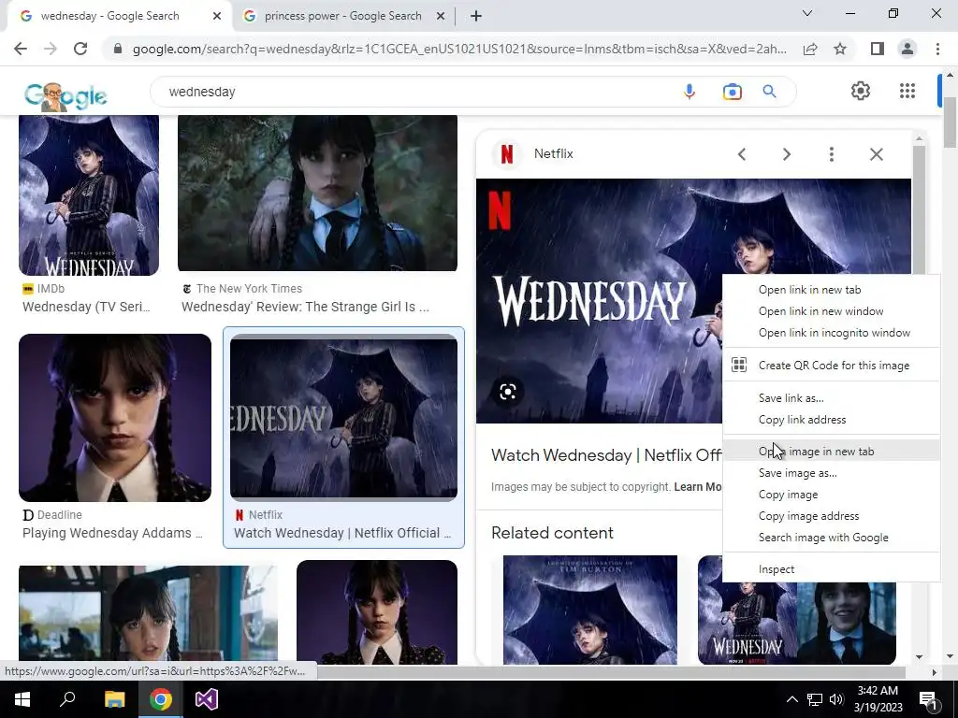
Task: Open Wednesday' Review: The Strange Girl link
Action: 305,307
